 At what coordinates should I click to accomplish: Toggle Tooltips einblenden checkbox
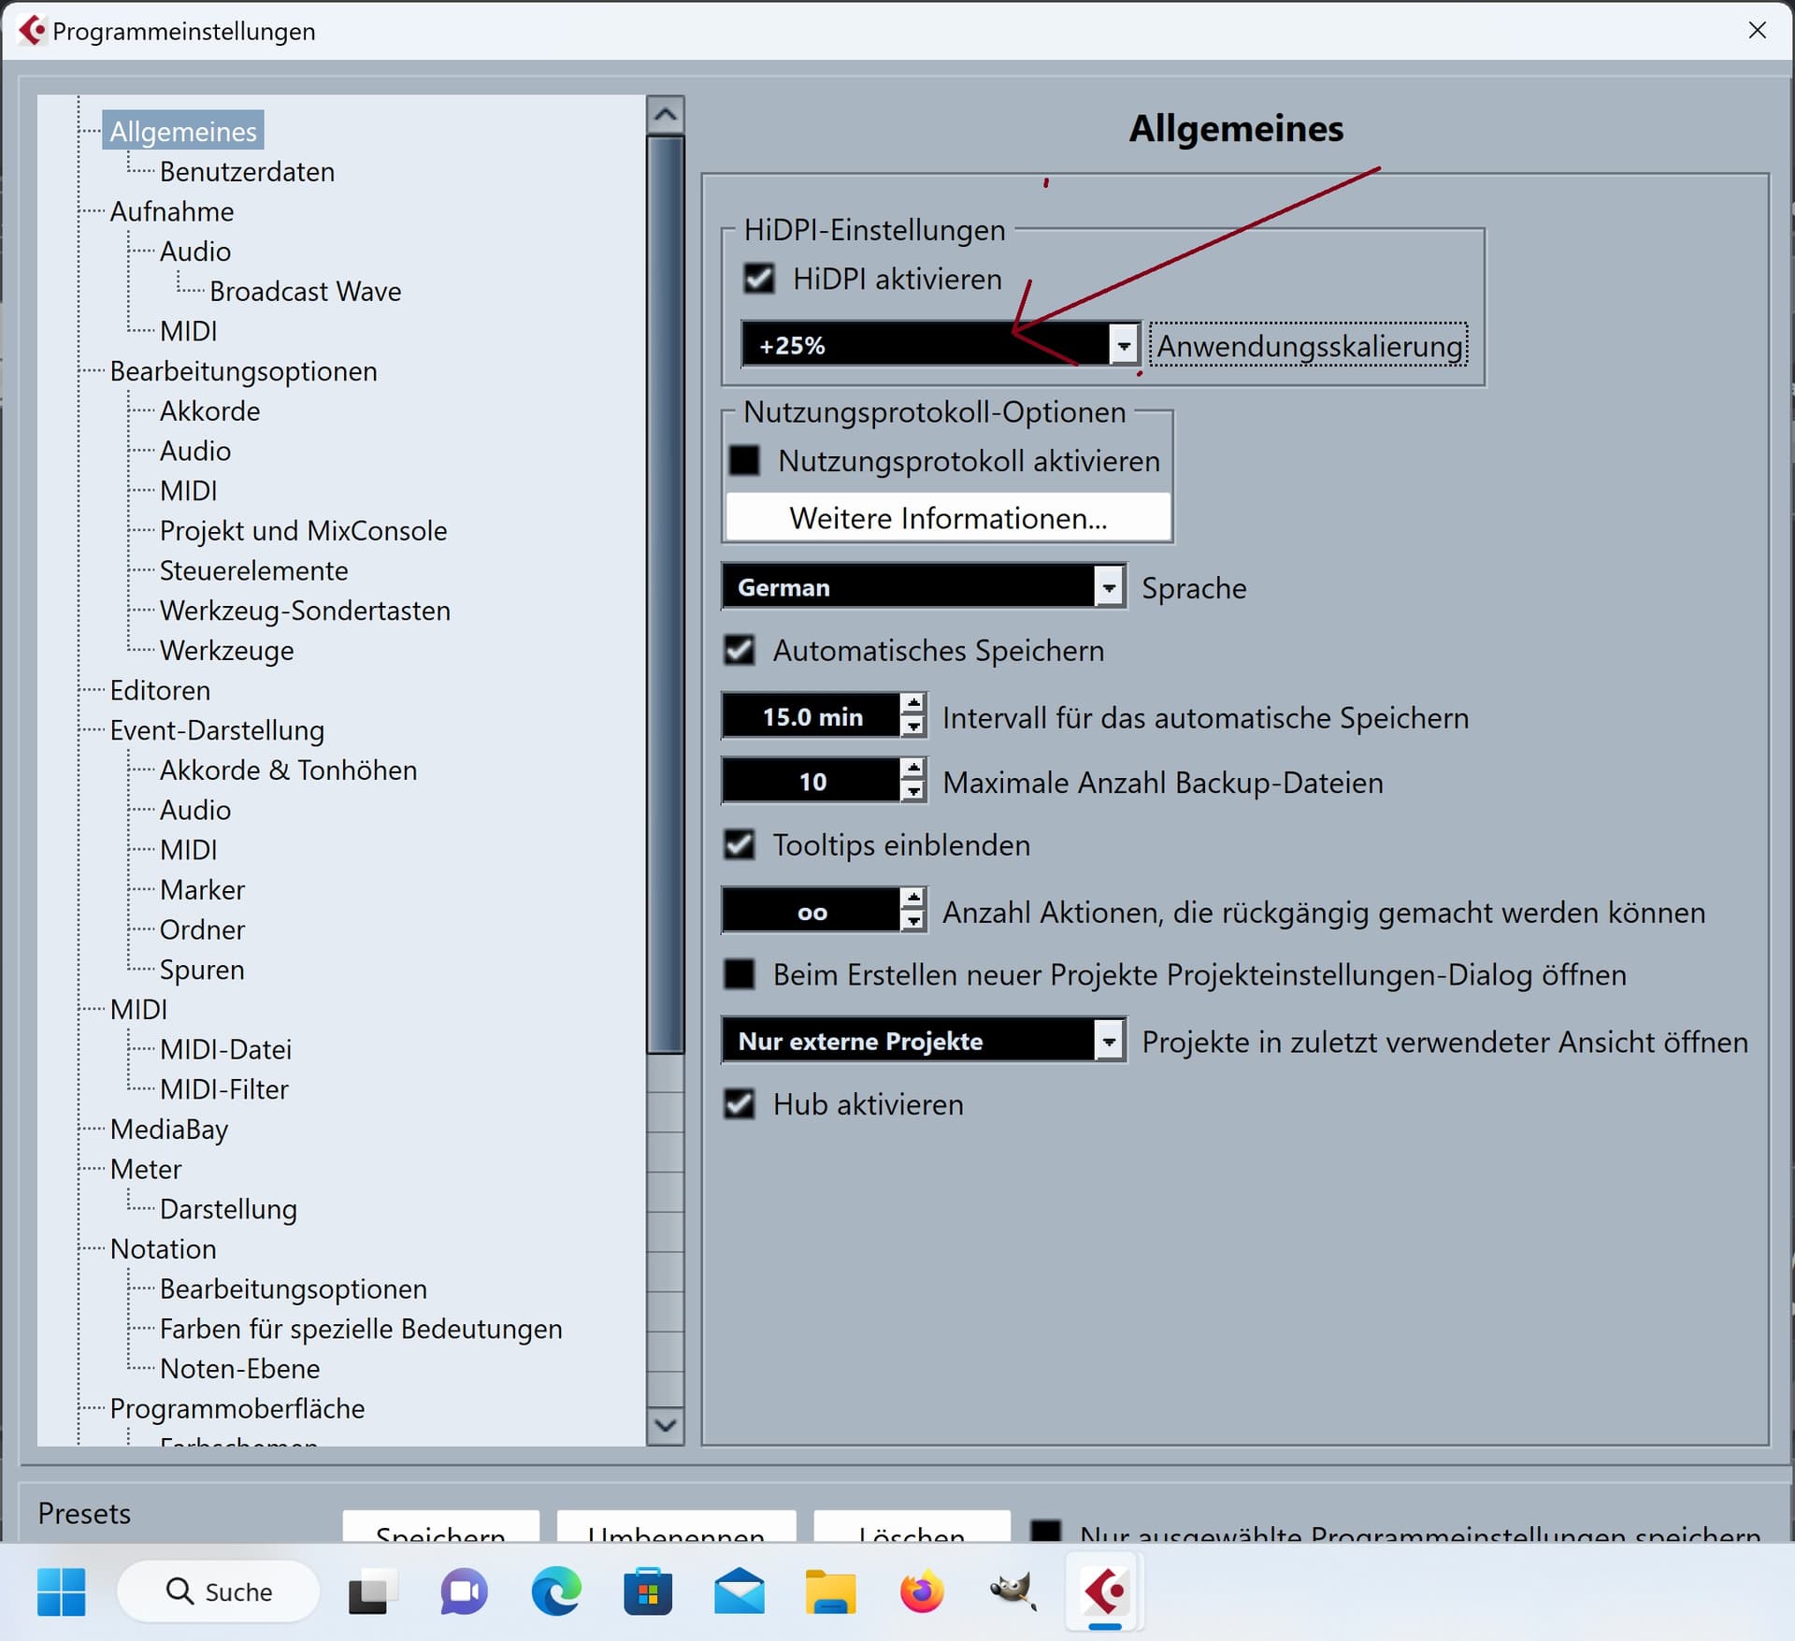tap(740, 844)
